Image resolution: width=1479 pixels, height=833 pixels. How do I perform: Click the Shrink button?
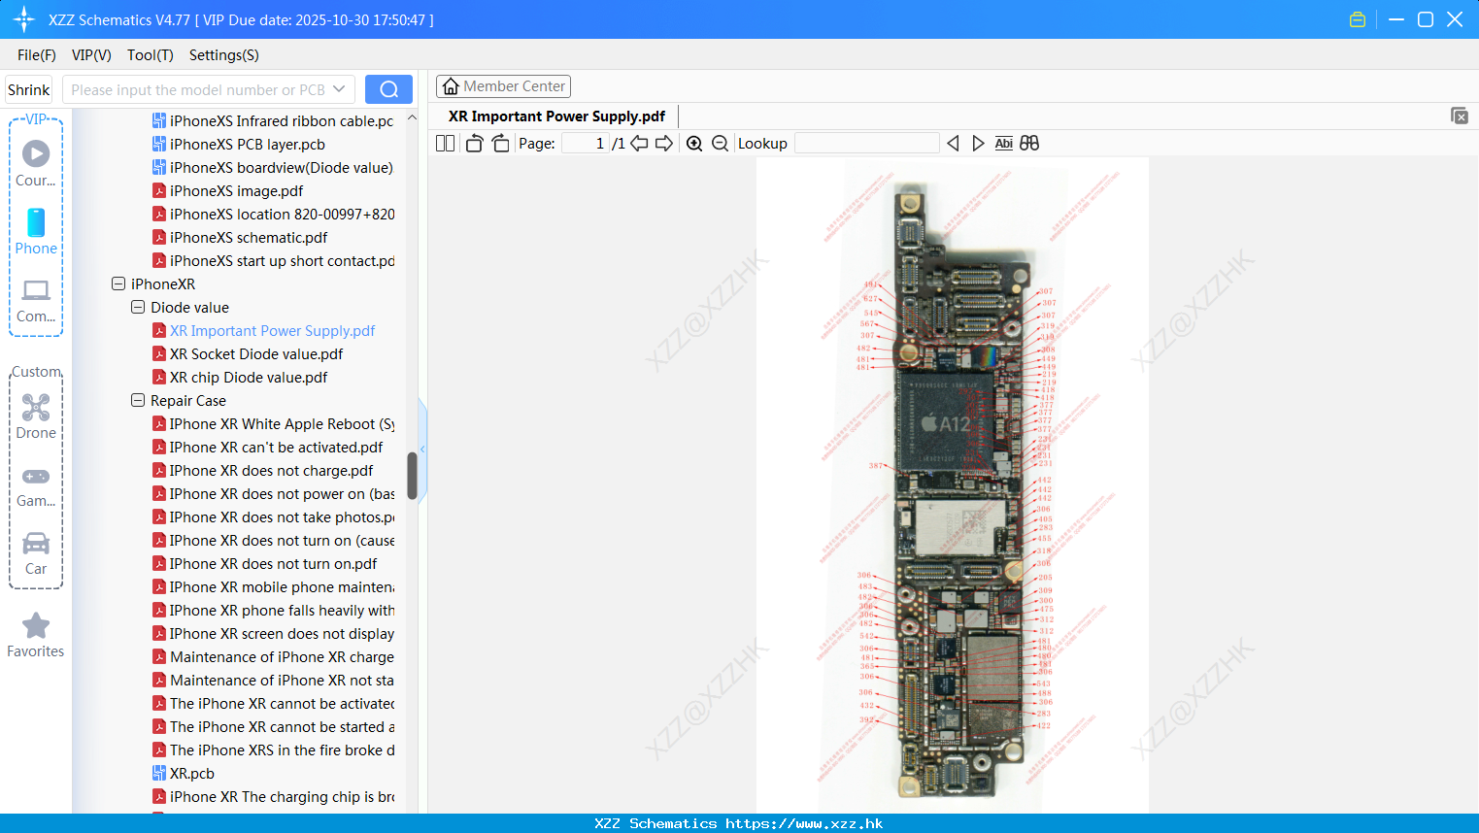28,89
